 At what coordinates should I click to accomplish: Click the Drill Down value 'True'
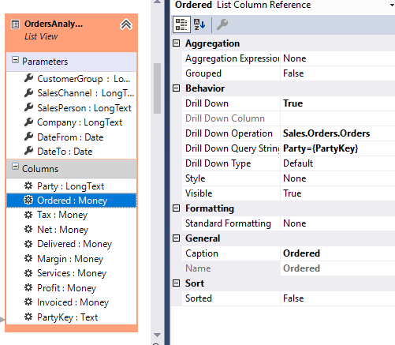tap(337, 103)
